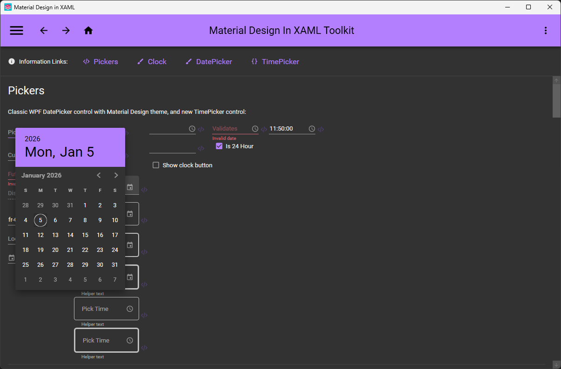Click the clock icon left of Validates field

(x=192, y=129)
